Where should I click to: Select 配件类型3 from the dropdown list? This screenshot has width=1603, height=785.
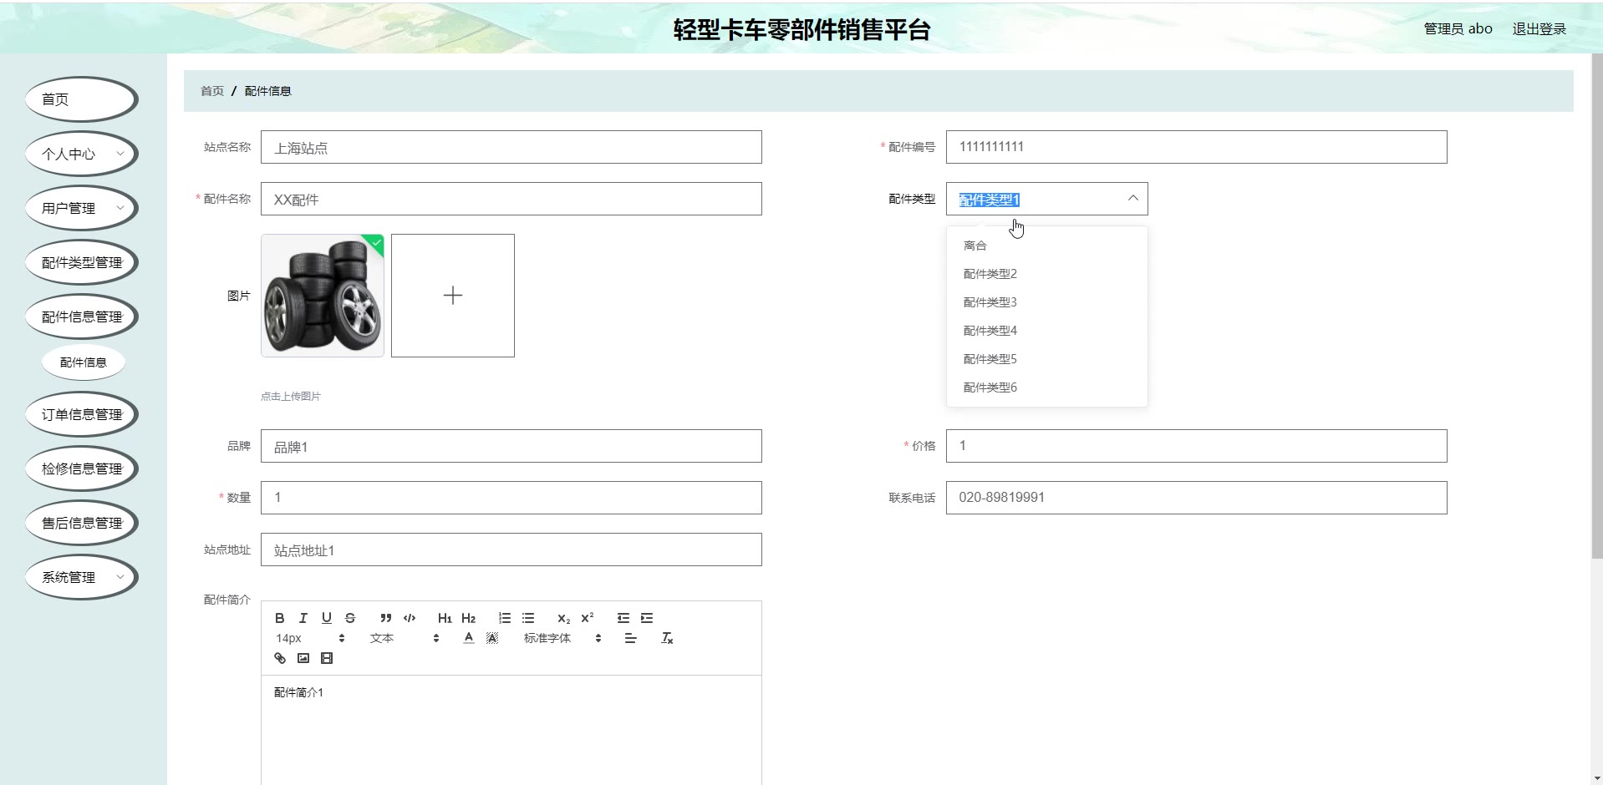click(1046, 302)
